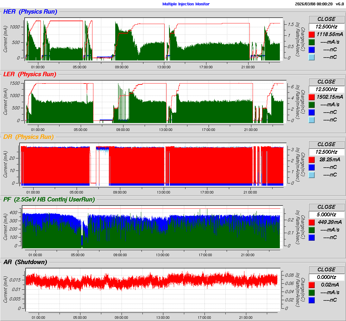The image size is (346, 321).
Task: Toggle the green mA/s swatch in HER legend
Action: (311, 42)
